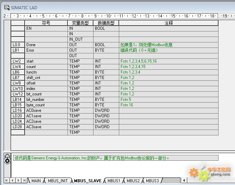Click the horizontal scrollbar left arrow
235x185 pixels.
point(184,180)
